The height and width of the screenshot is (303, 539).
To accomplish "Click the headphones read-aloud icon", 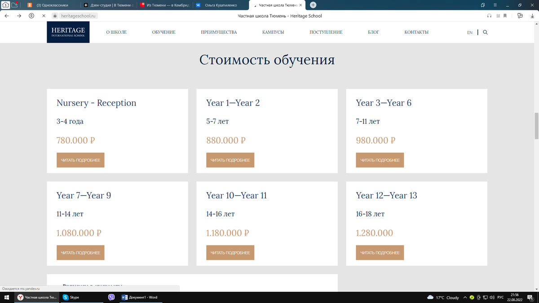I will point(489,16).
